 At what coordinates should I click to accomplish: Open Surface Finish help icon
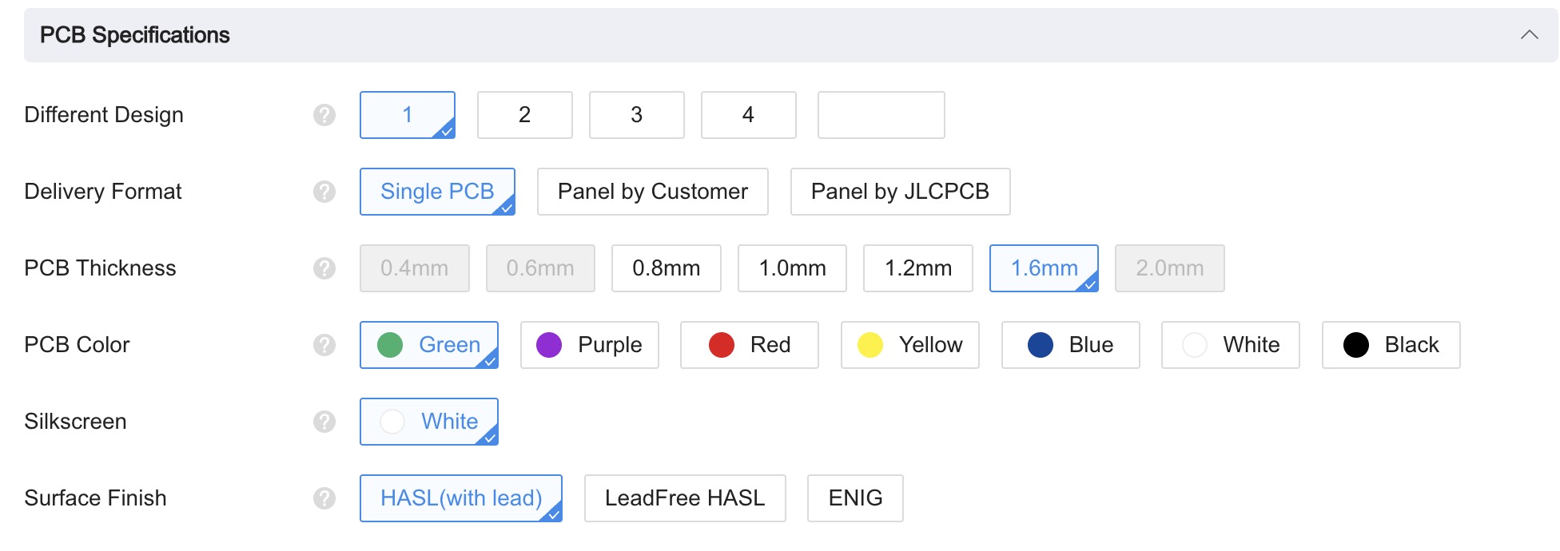(x=324, y=498)
